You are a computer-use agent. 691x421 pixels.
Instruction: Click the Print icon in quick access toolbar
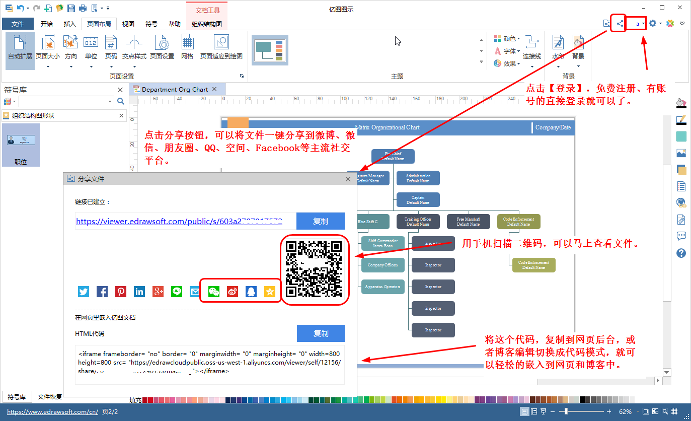click(x=83, y=8)
